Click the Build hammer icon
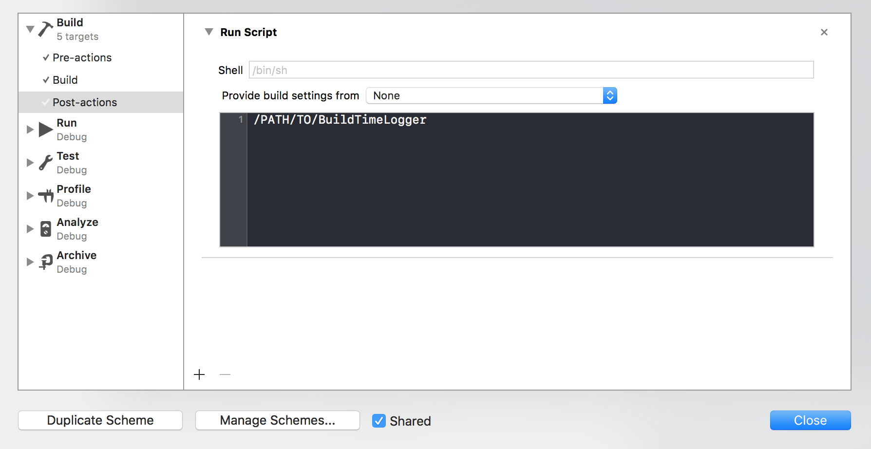The height and width of the screenshot is (449, 871). tap(45, 29)
